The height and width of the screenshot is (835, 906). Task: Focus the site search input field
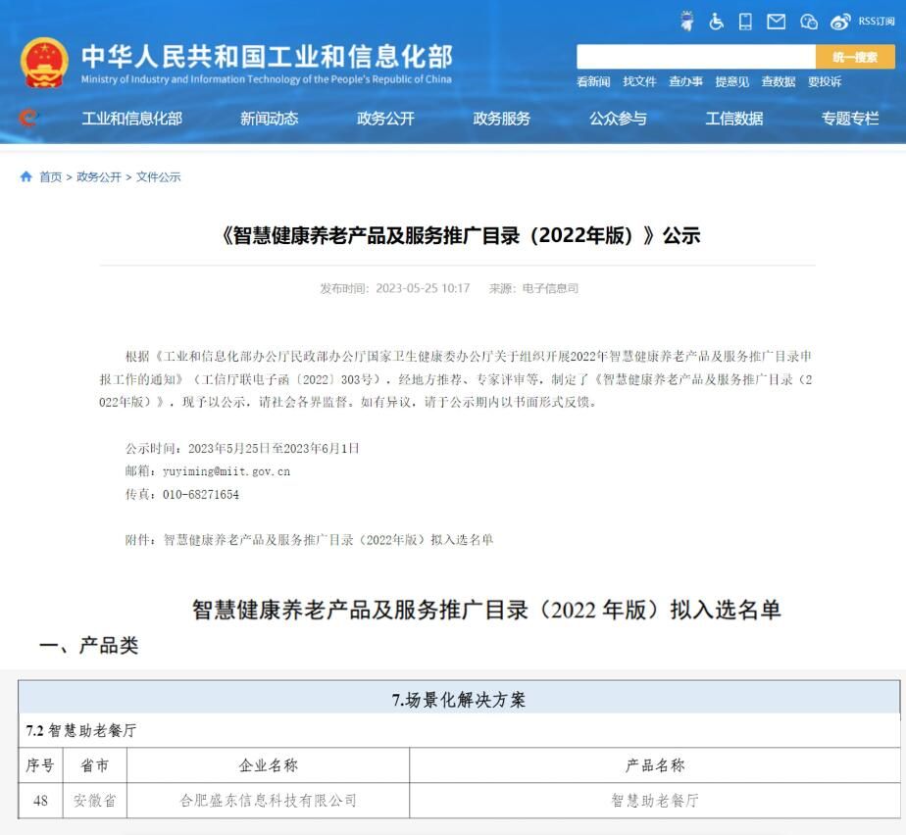tap(696, 57)
